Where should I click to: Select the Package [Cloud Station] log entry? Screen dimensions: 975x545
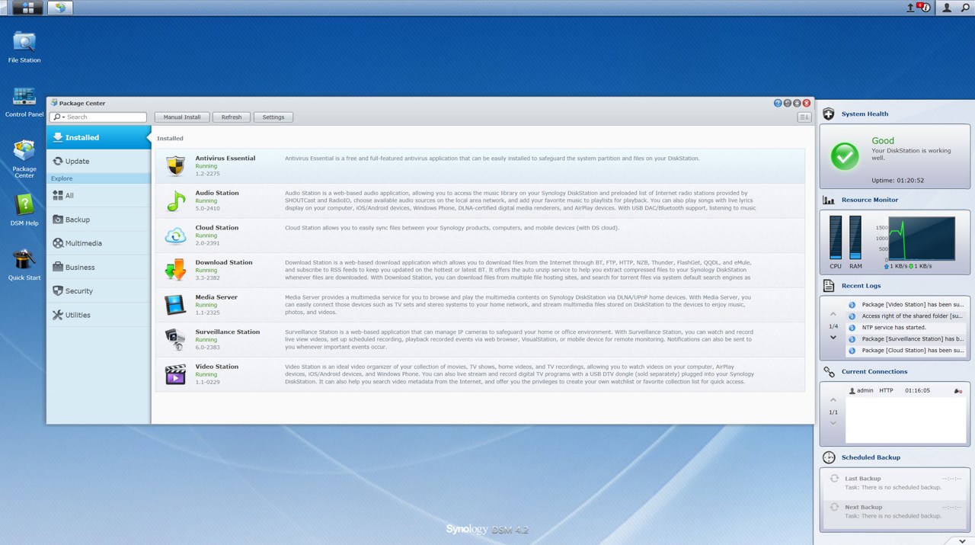pos(906,351)
